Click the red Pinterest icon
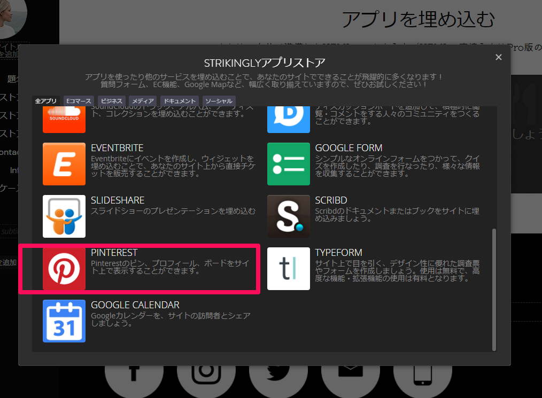 coord(64,268)
